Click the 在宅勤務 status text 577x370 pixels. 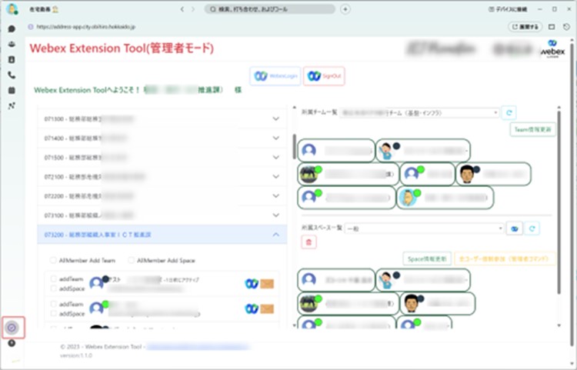(40, 9)
